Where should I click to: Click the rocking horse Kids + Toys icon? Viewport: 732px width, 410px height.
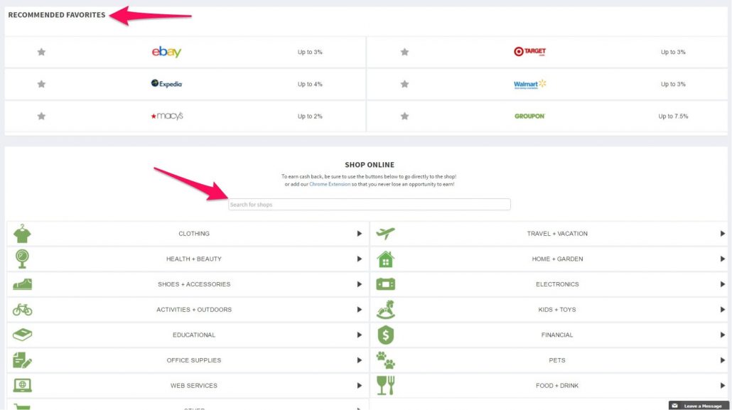[385, 310]
